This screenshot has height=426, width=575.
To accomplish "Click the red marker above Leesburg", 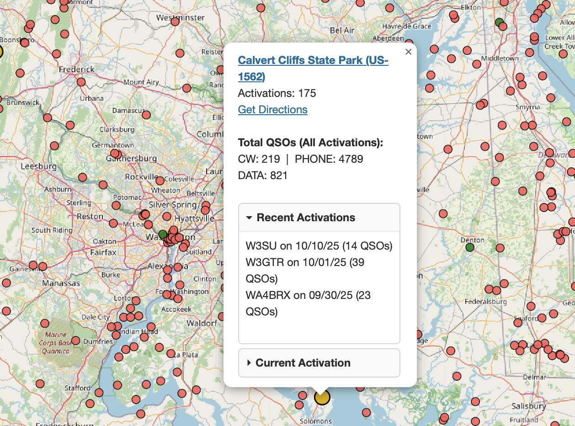I will 54,146.
